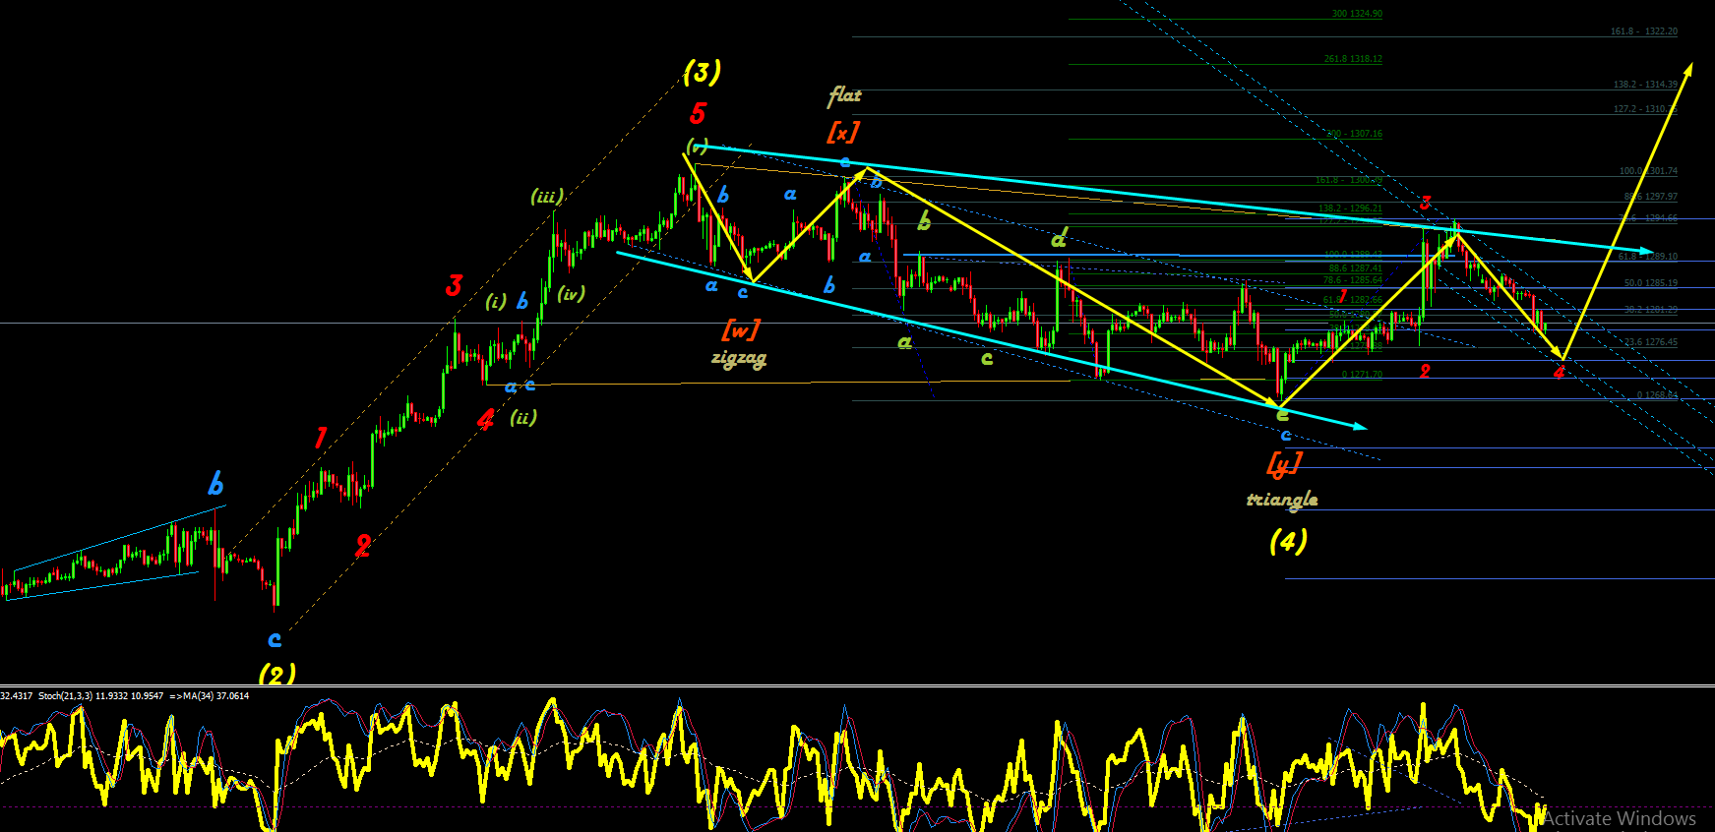Click the 161.8 - 1322.20 Fibonacci level label
Viewport: 1715px width, 832px height.
click(x=1643, y=31)
